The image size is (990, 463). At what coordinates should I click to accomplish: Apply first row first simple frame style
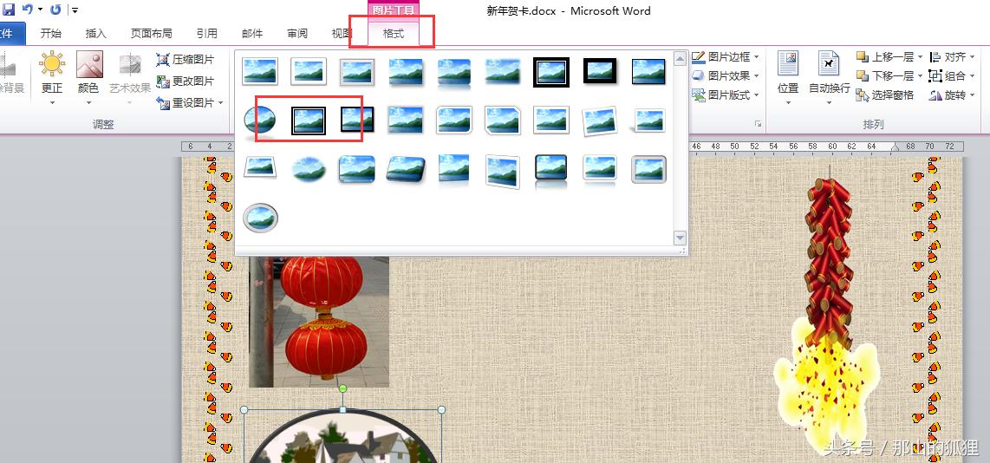pyautogui.click(x=260, y=71)
